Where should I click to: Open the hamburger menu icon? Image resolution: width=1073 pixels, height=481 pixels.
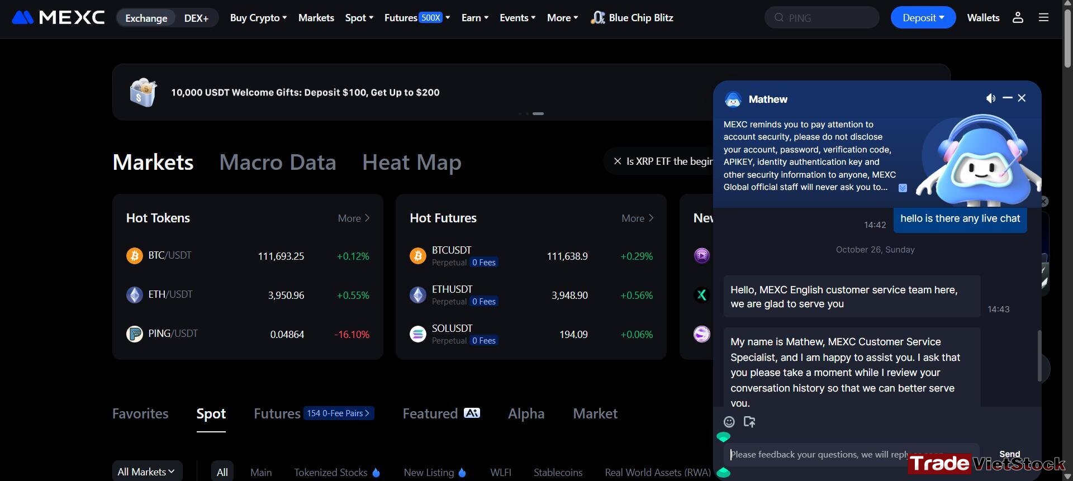(1043, 18)
